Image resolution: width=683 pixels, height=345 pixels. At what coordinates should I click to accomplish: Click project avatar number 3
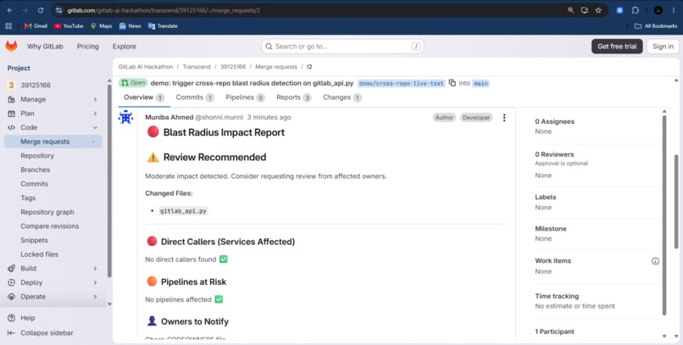coord(11,85)
